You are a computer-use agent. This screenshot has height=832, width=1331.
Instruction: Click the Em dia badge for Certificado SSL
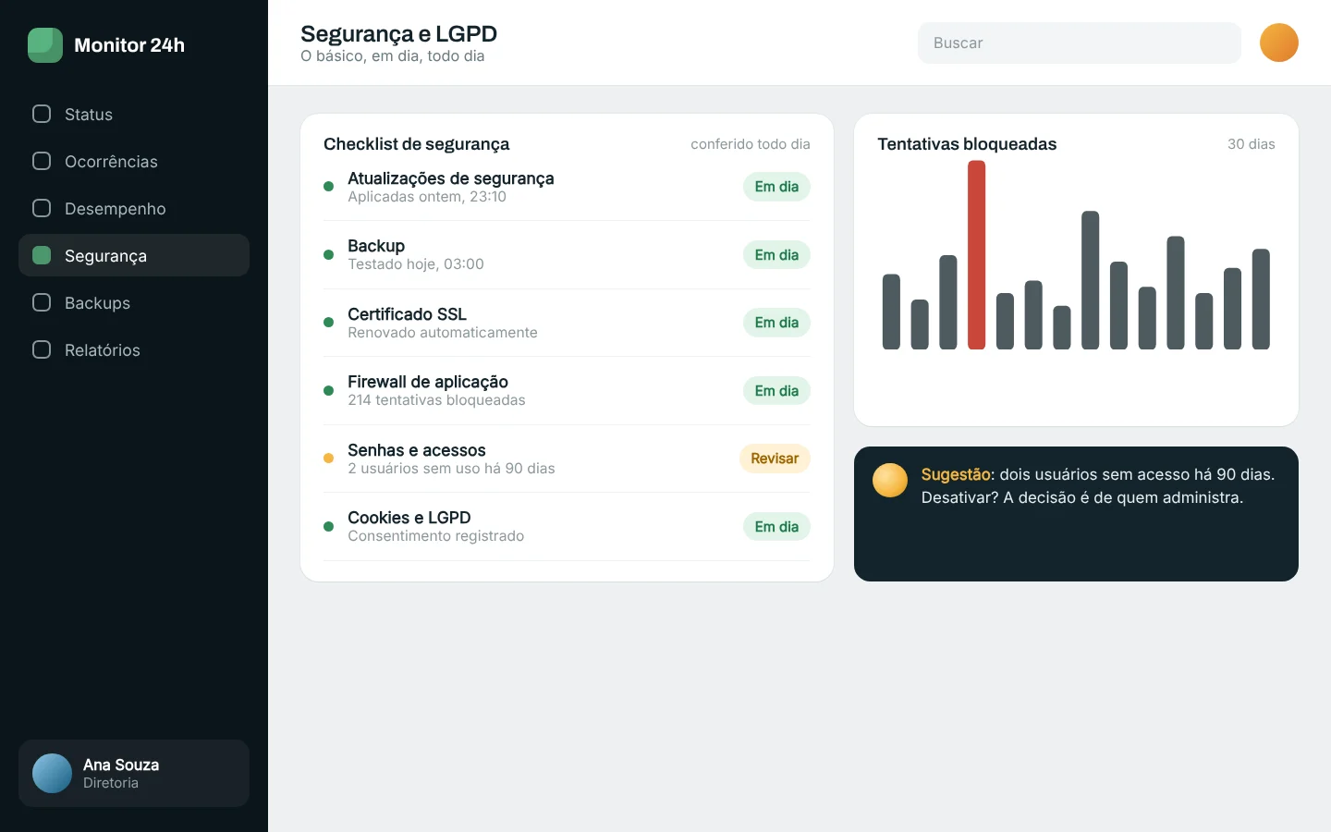click(x=776, y=323)
